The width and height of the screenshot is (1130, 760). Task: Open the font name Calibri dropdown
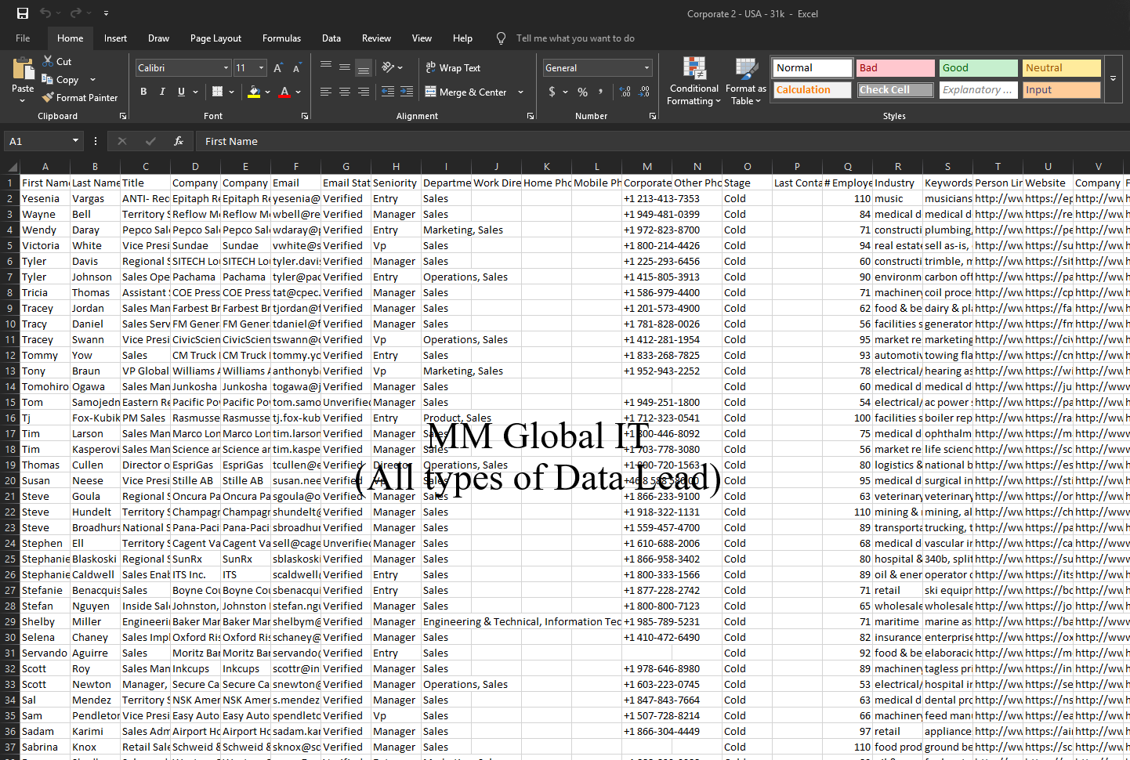[226, 68]
